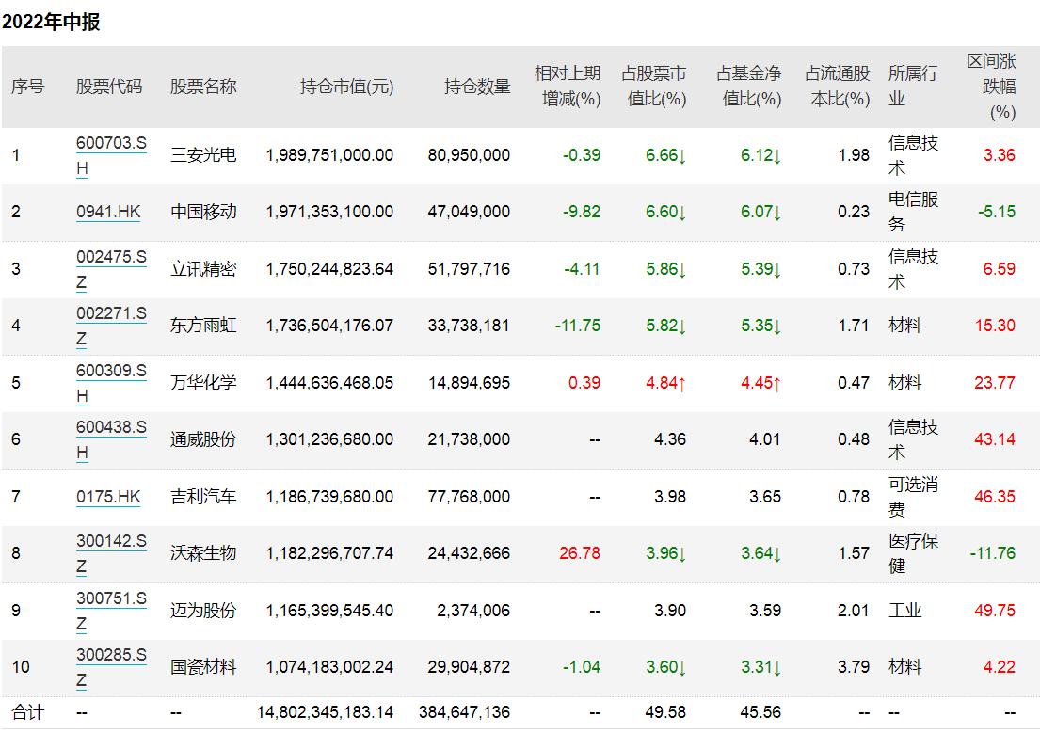Image resolution: width=1040 pixels, height=733 pixels.
Task: Select stock name 迈为股份
Action: click(203, 611)
